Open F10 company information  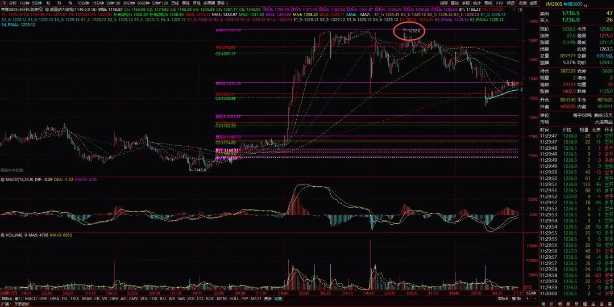coord(499,3)
